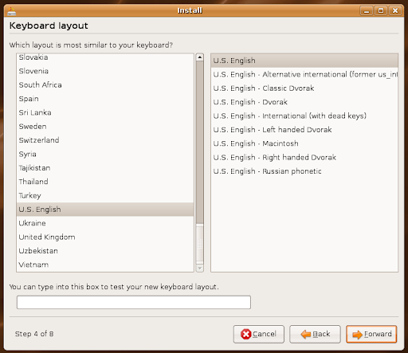
Task: Click the installer icon in title bar
Action: click(x=11, y=11)
